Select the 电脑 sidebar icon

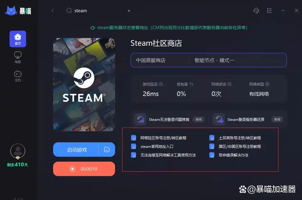(x=18, y=57)
